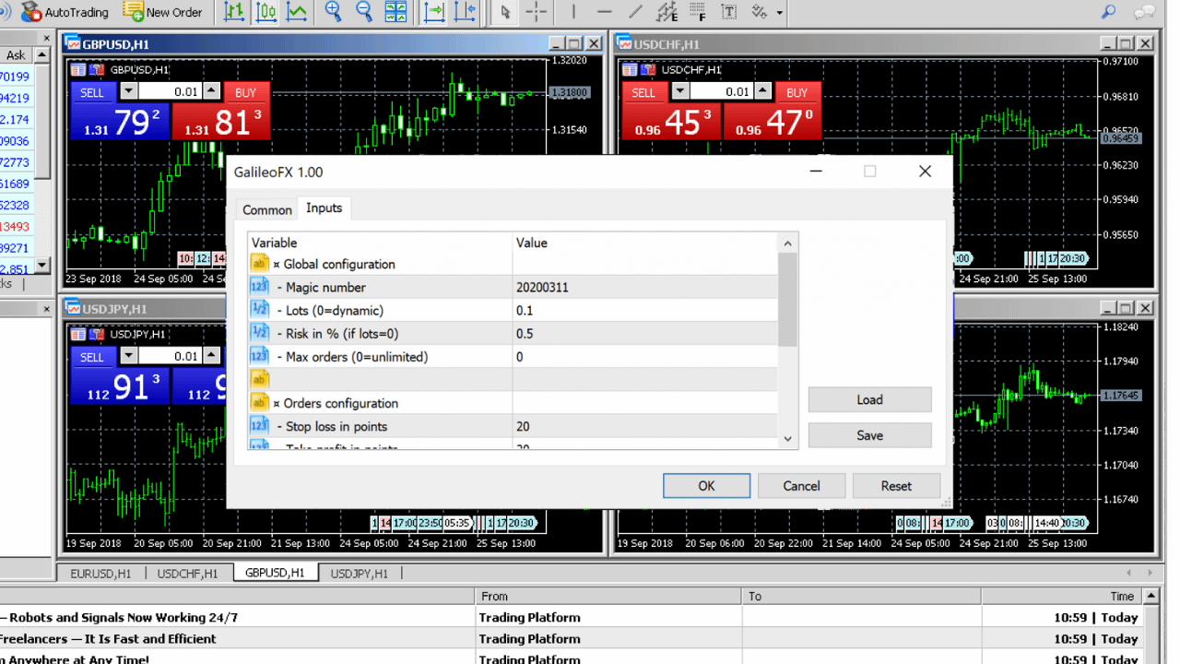Zoom in on the chart
The width and height of the screenshot is (1180, 664).
point(333,12)
